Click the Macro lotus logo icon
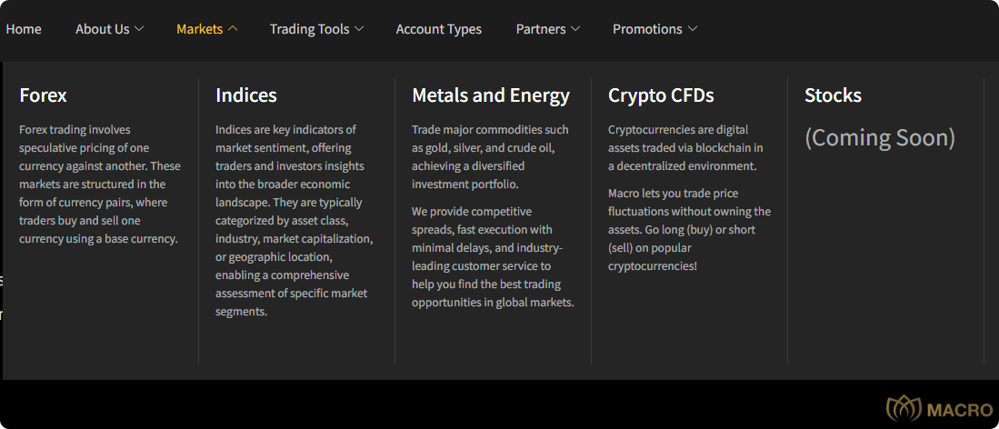This screenshot has width=999, height=429. [x=904, y=409]
